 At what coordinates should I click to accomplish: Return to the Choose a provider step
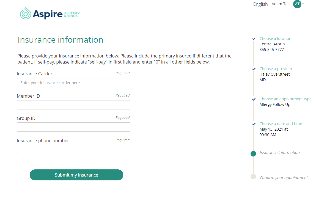pyautogui.click(x=276, y=69)
